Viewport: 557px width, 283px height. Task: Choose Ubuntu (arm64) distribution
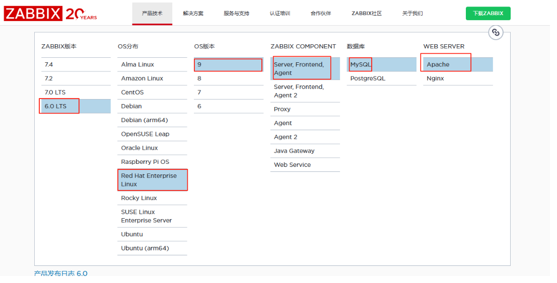152,248
